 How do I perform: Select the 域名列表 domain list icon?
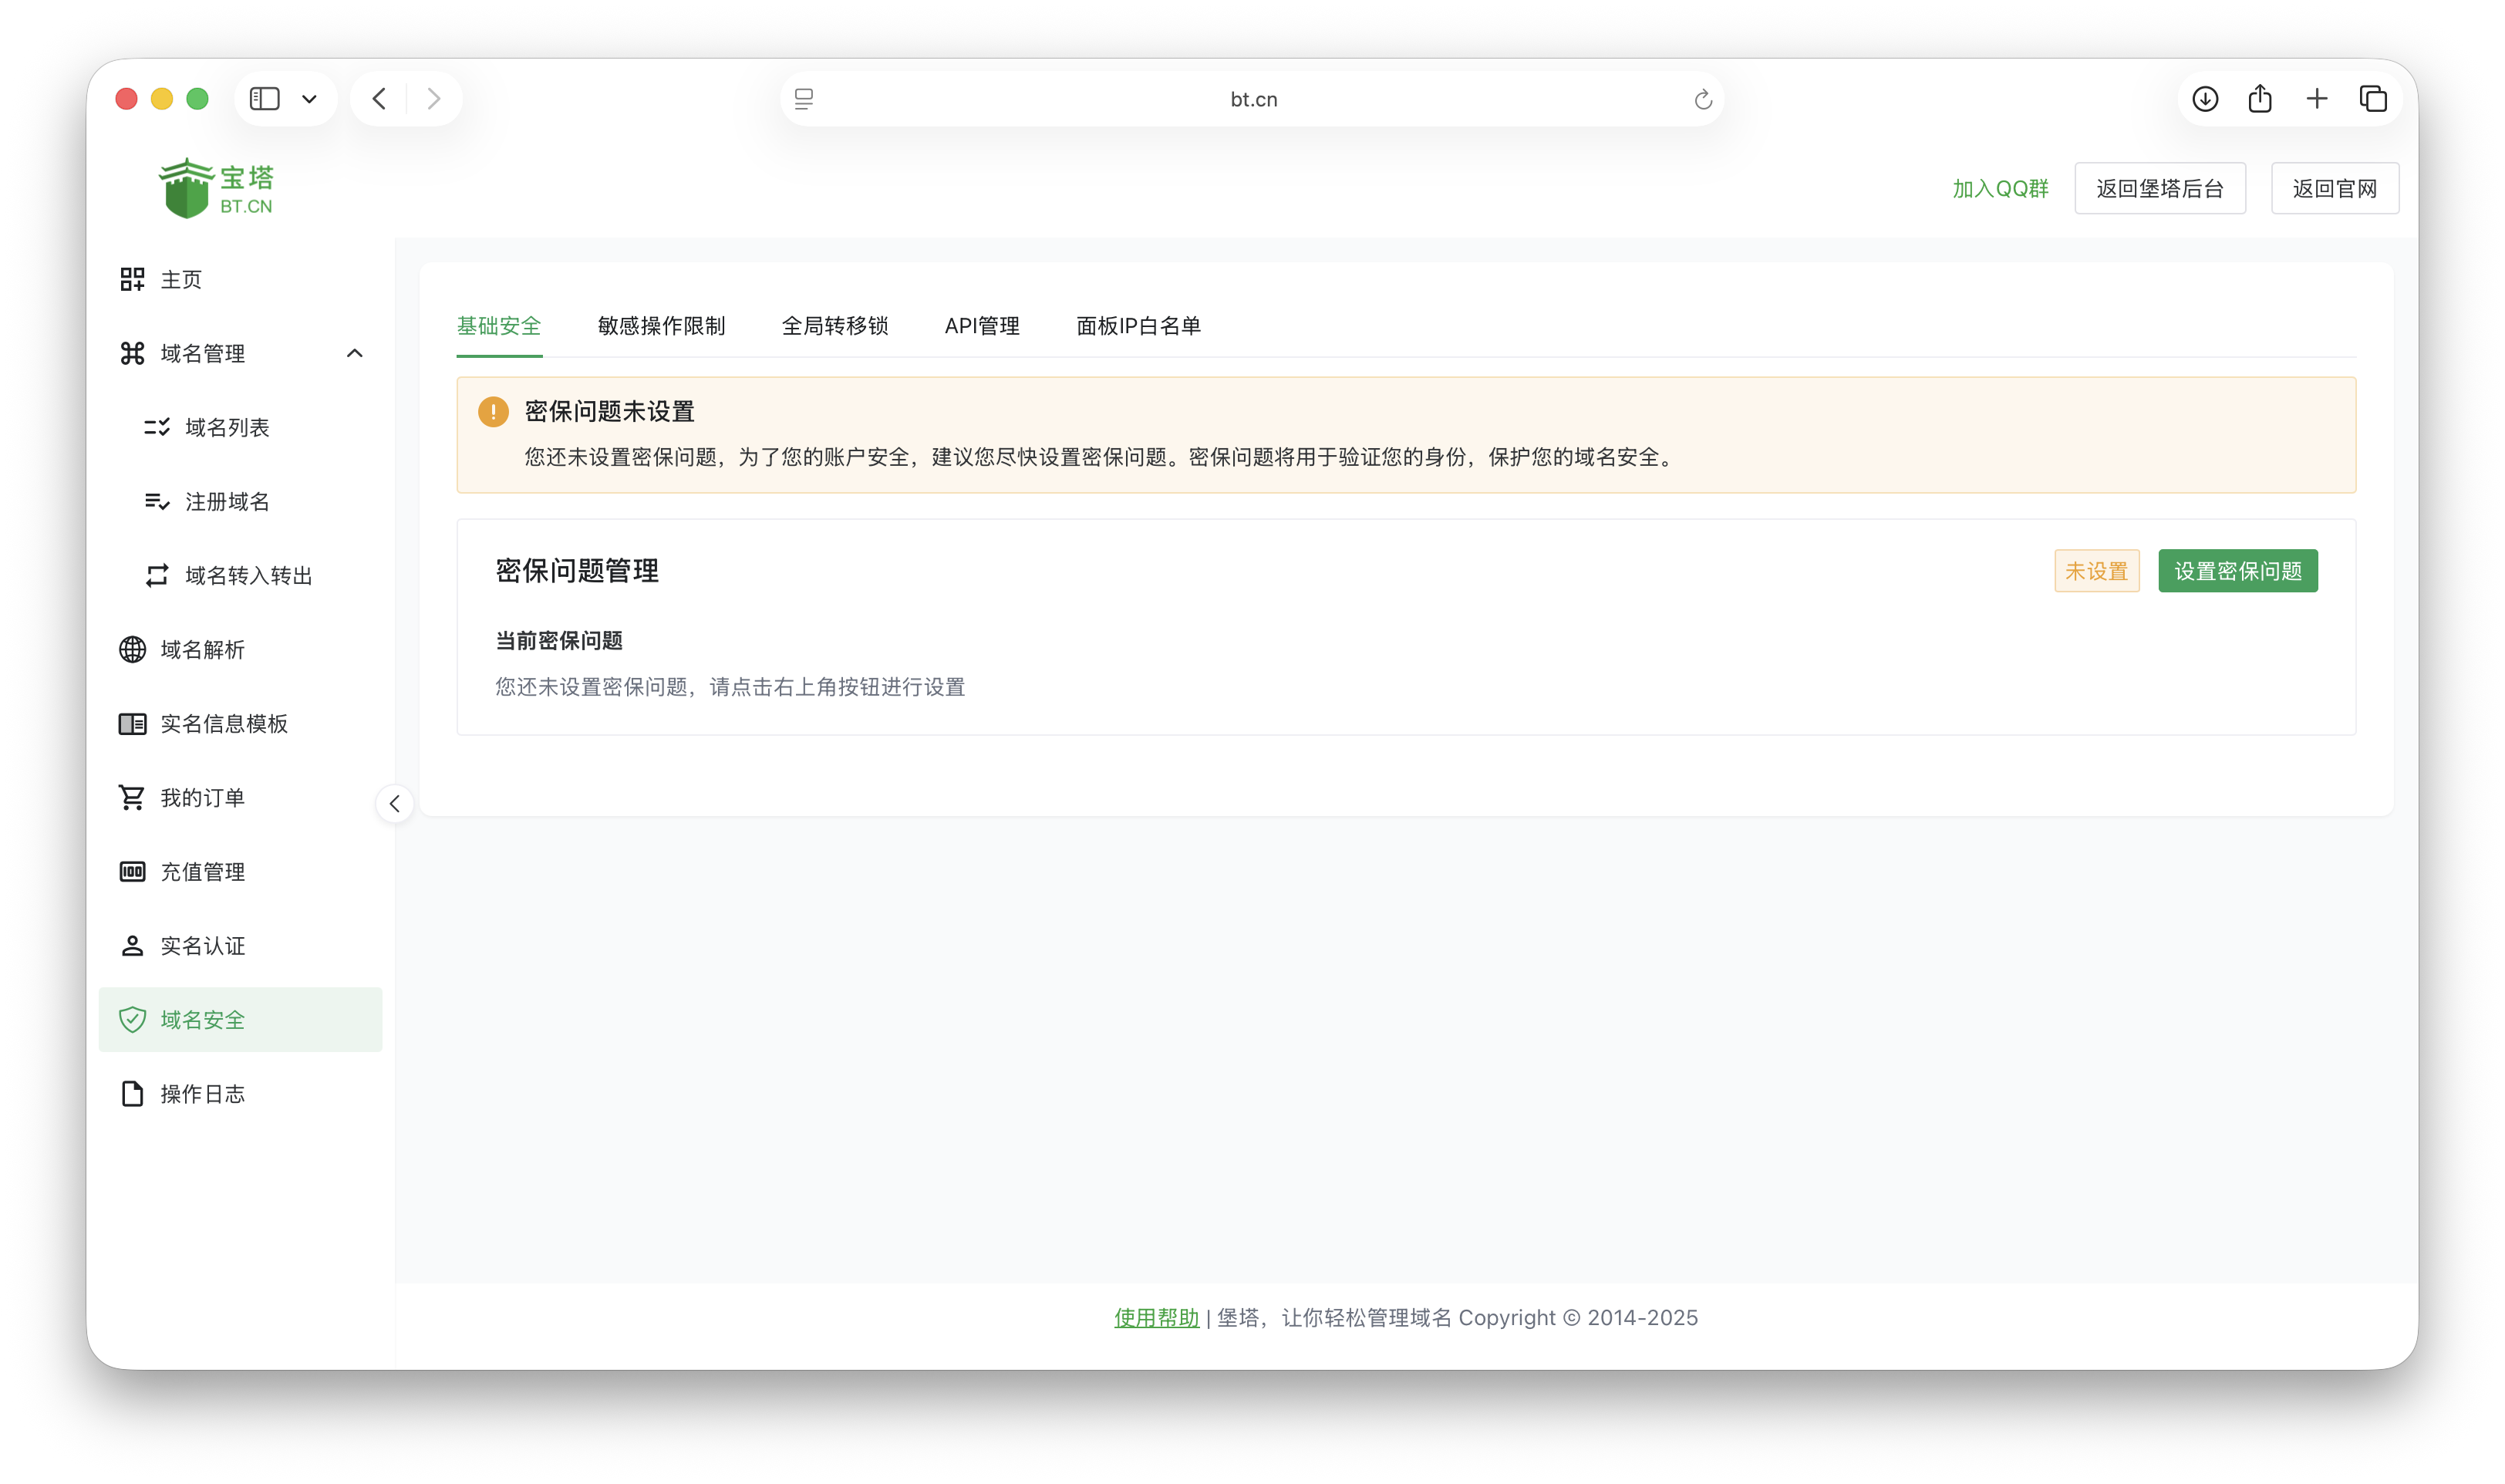click(x=157, y=427)
